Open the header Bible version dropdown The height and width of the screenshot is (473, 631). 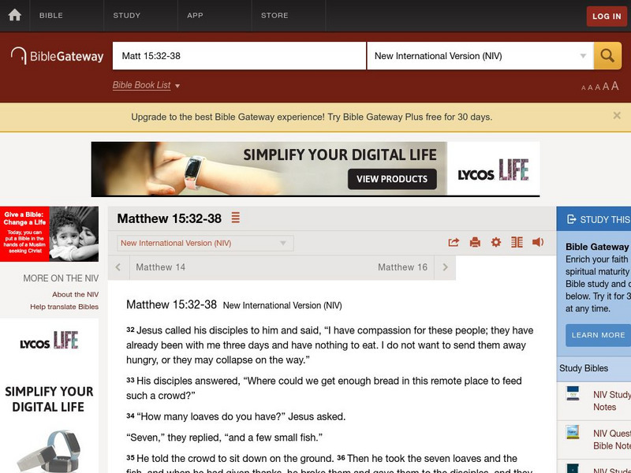click(x=480, y=56)
